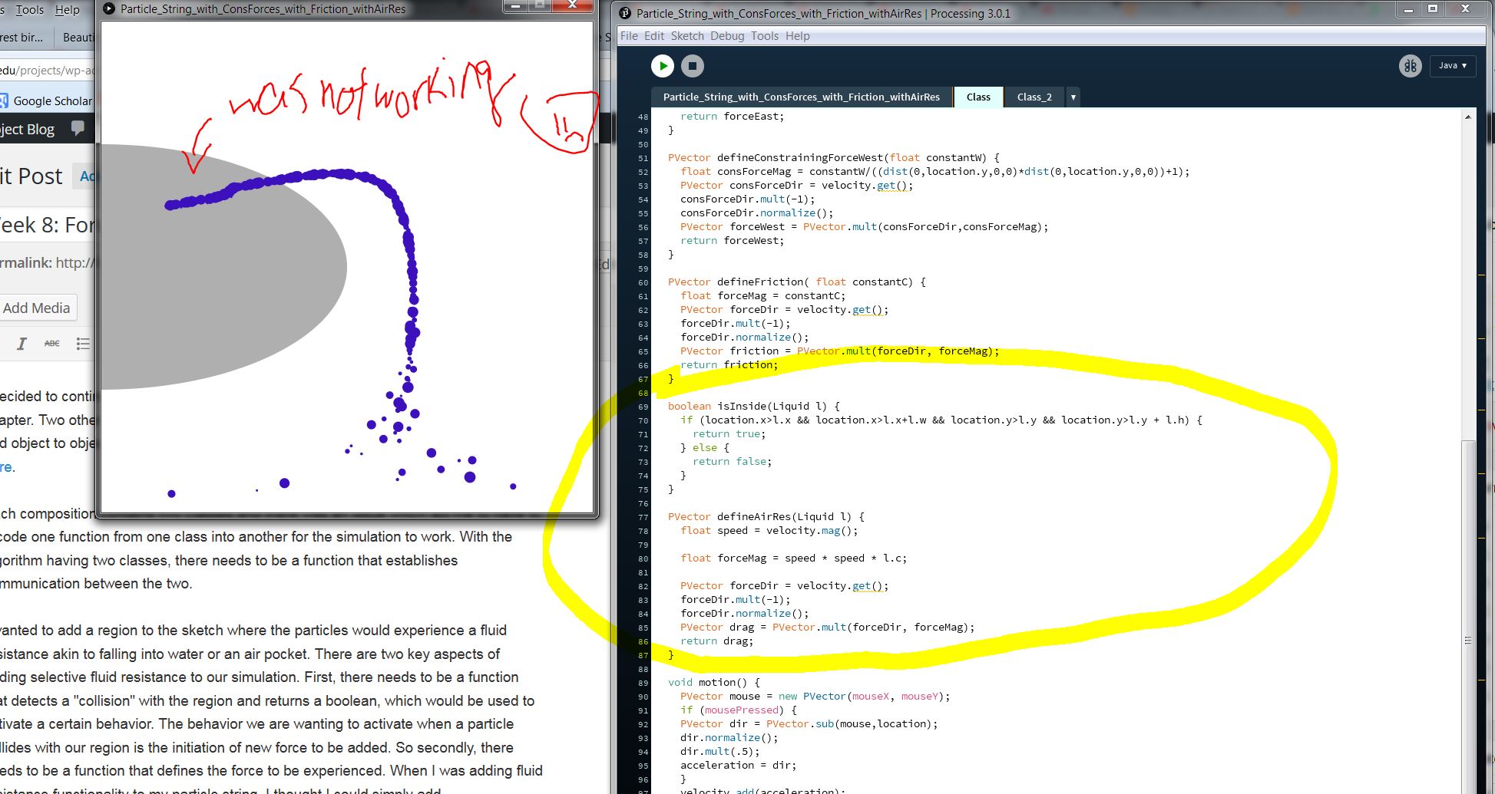Open the Sketch menu in Processing
Viewport: 1495px width, 794px height.
(686, 36)
